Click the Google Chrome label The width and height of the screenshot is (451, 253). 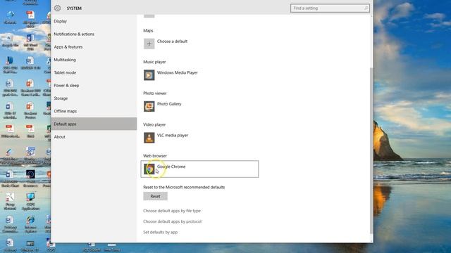171,167
